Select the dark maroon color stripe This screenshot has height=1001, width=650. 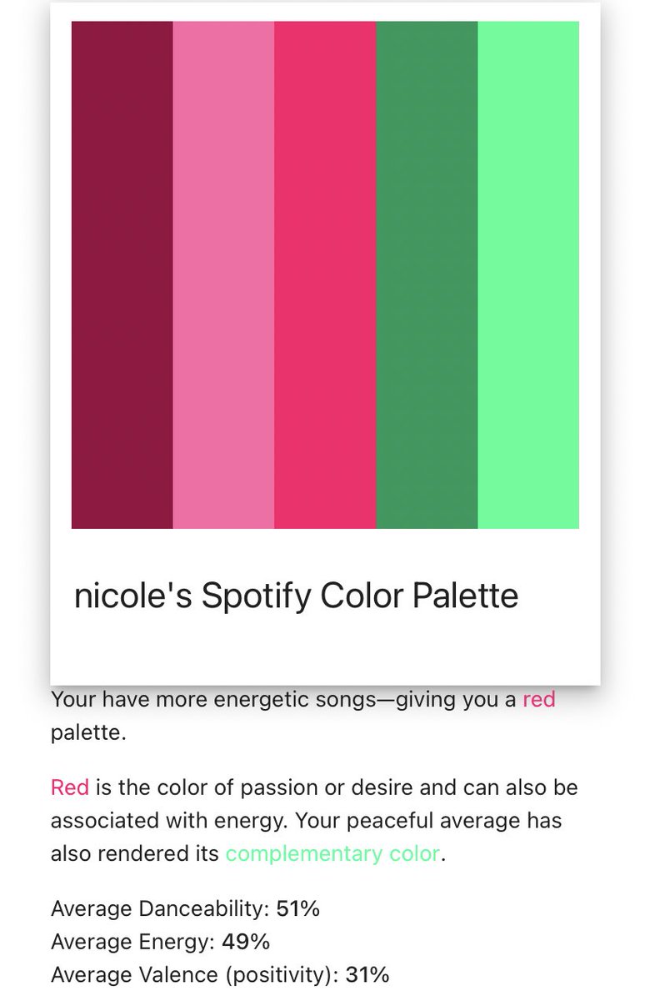tap(122, 275)
